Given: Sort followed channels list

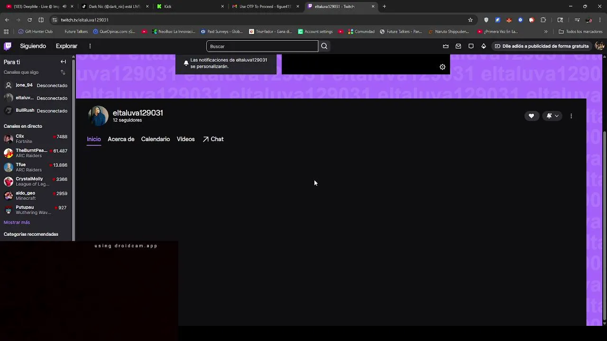Looking at the screenshot, I should [x=63, y=72].
